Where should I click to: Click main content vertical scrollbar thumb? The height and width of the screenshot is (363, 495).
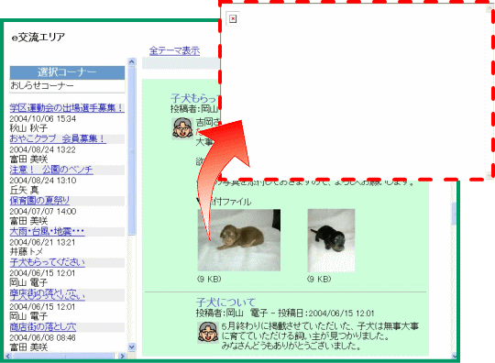coord(455,214)
